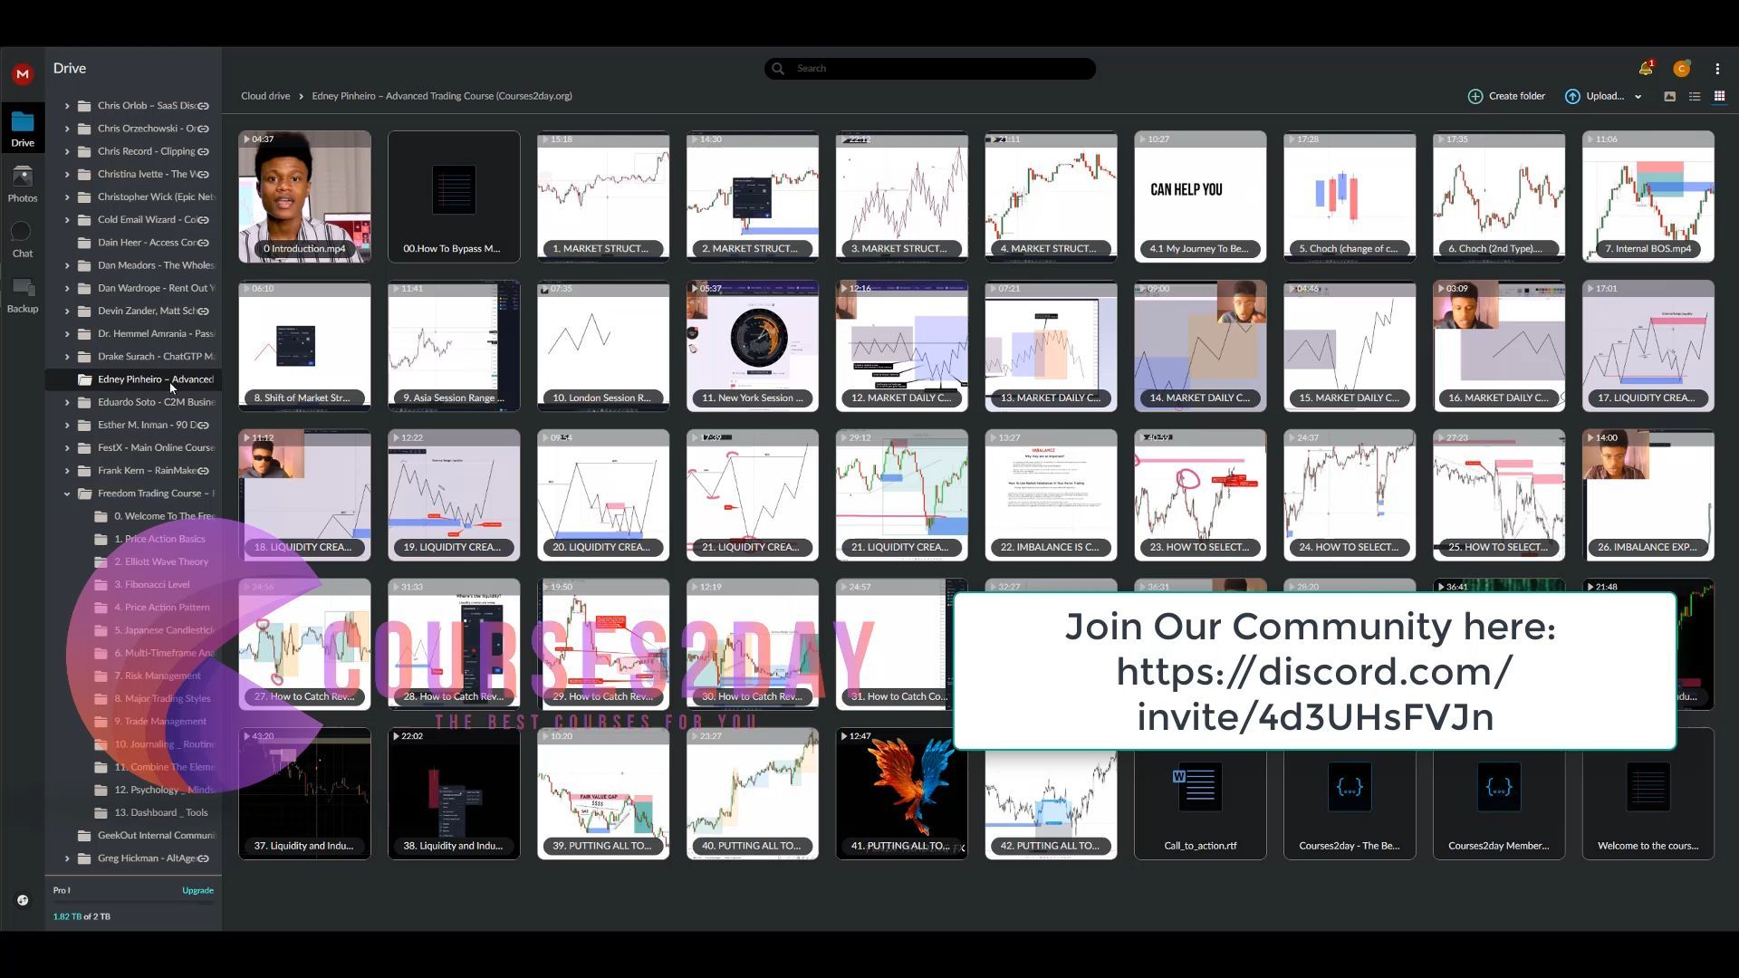Open the 0 Introduction.mp4 video thumbnail
The width and height of the screenshot is (1739, 978).
(304, 197)
